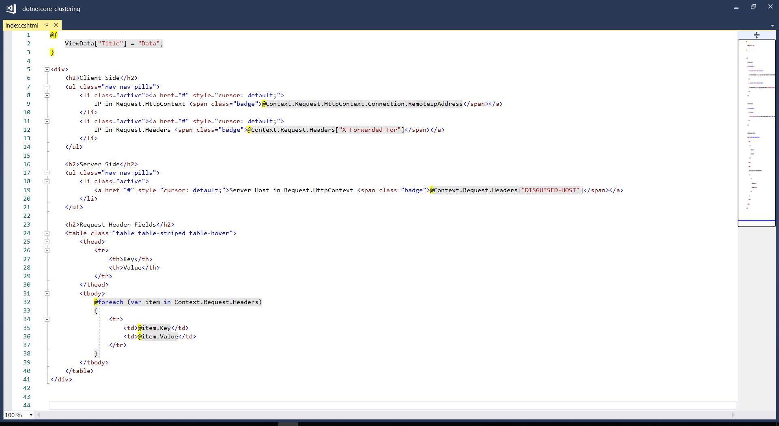The image size is (779, 426).
Task: Click the editor split handle above minimap
Action: (x=756, y=35)
